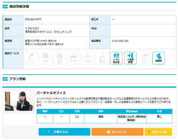Viewport: 178px width, 140px height.
Task: Click the 最寄駅 label cell
Action: pos(13,43)
